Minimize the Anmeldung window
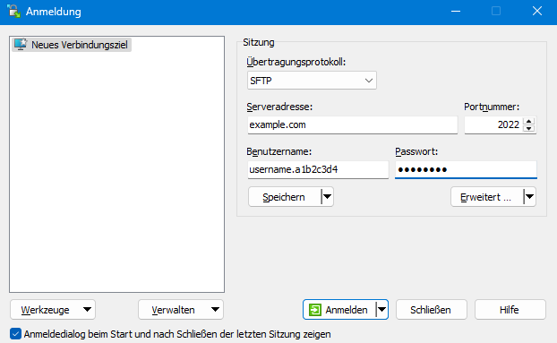This screenshot has width=557, height=343. (x=456, y=12)
